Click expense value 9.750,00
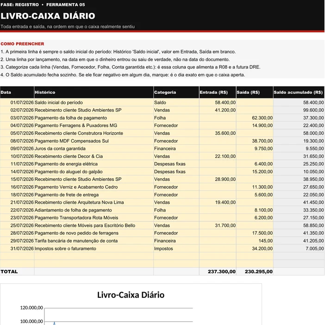 click(255, 149)
